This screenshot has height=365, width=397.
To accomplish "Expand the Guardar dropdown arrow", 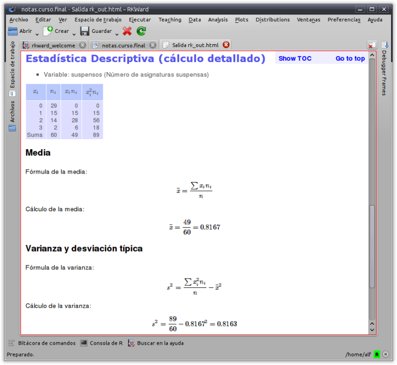I will pos(117,34).
